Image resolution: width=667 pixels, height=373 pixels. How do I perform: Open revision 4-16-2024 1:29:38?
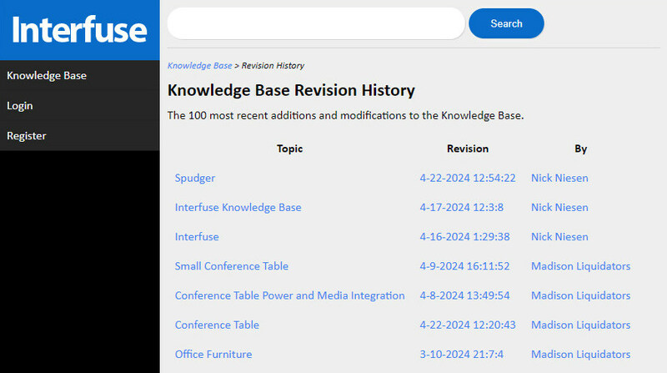tap(464, 237)
